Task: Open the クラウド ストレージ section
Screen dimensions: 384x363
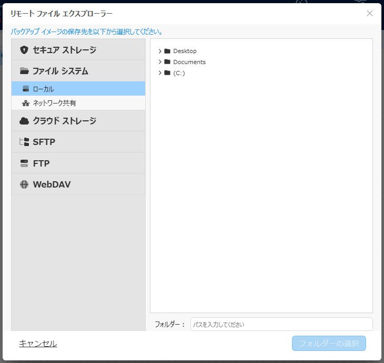Action: (x=78, y=121)
